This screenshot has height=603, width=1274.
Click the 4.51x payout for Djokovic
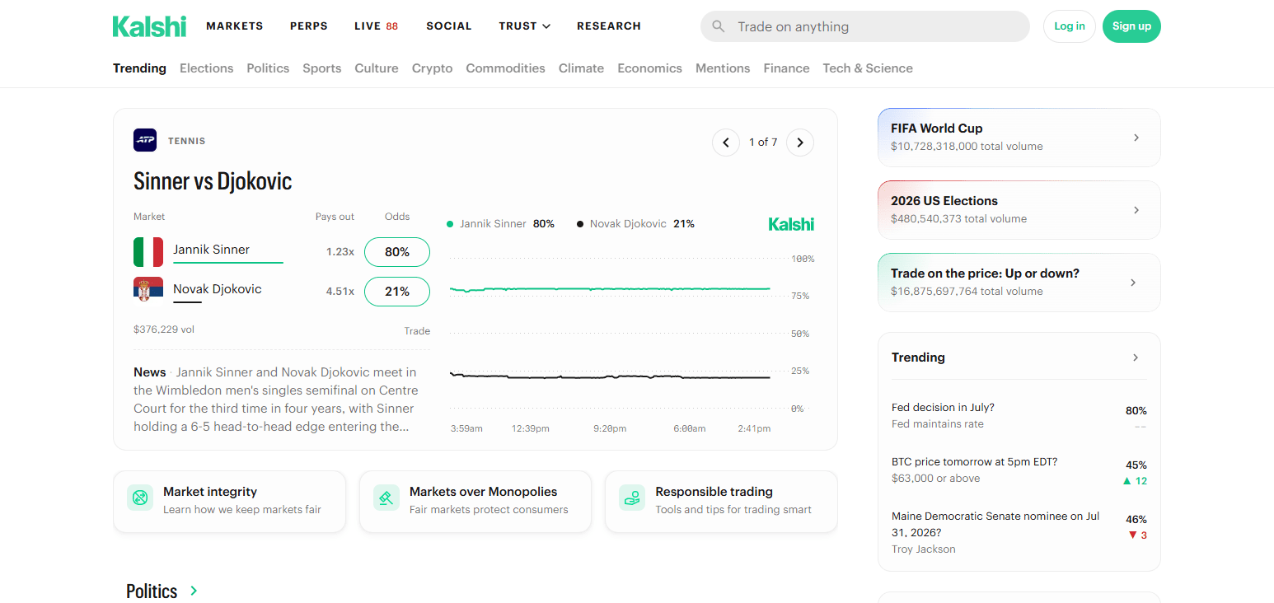point(340,292)
